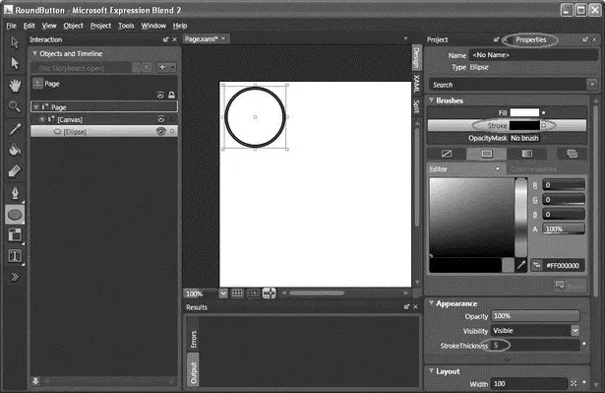Toggle show/hide all objects eye header

[x=160, y=96]
